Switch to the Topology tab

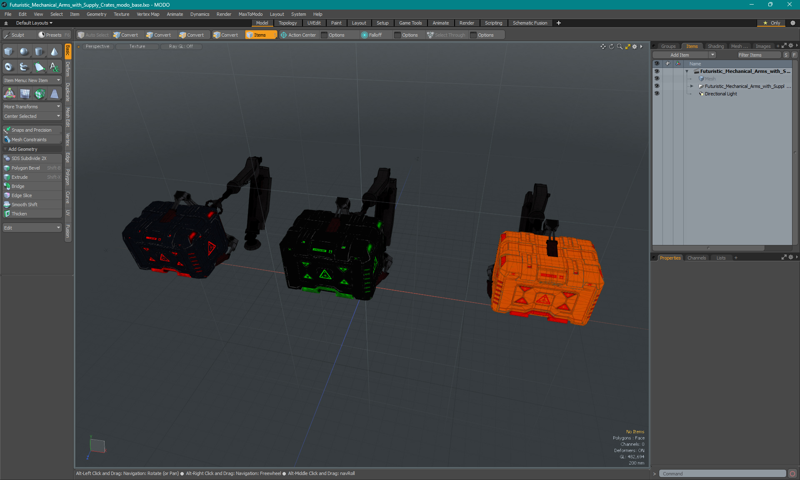[x=287, y=23]
